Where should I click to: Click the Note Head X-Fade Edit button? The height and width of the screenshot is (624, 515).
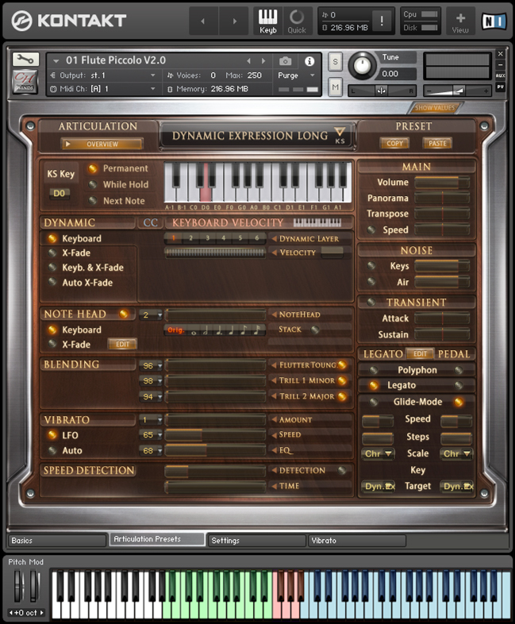click(x=122, y=345)
